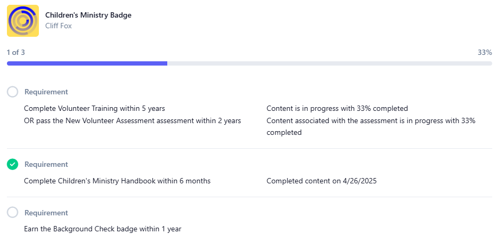Click the last Requirement heading
Screen dimensions: 497x242
(x=46, y=213)
